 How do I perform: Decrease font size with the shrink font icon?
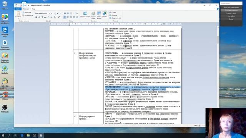pyautogui.click(x=60, y=13)
